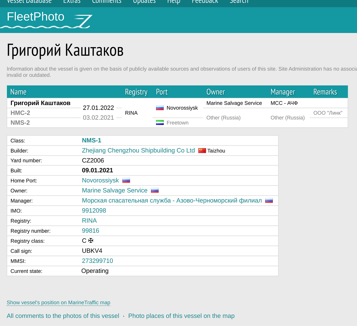Click the date 27.01.2022
The height and width of the screenshot is (326, 357).
point(98,108)
